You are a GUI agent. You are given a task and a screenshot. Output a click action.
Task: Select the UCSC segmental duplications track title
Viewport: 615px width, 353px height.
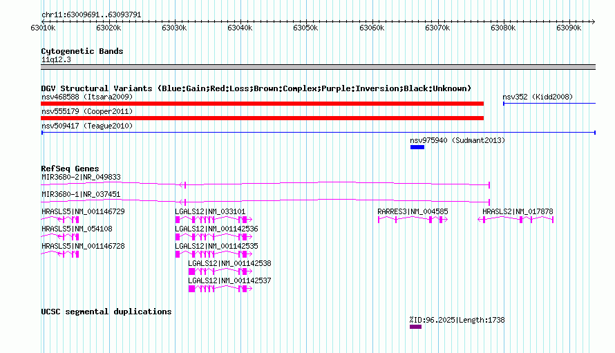(x=106, y=312)
